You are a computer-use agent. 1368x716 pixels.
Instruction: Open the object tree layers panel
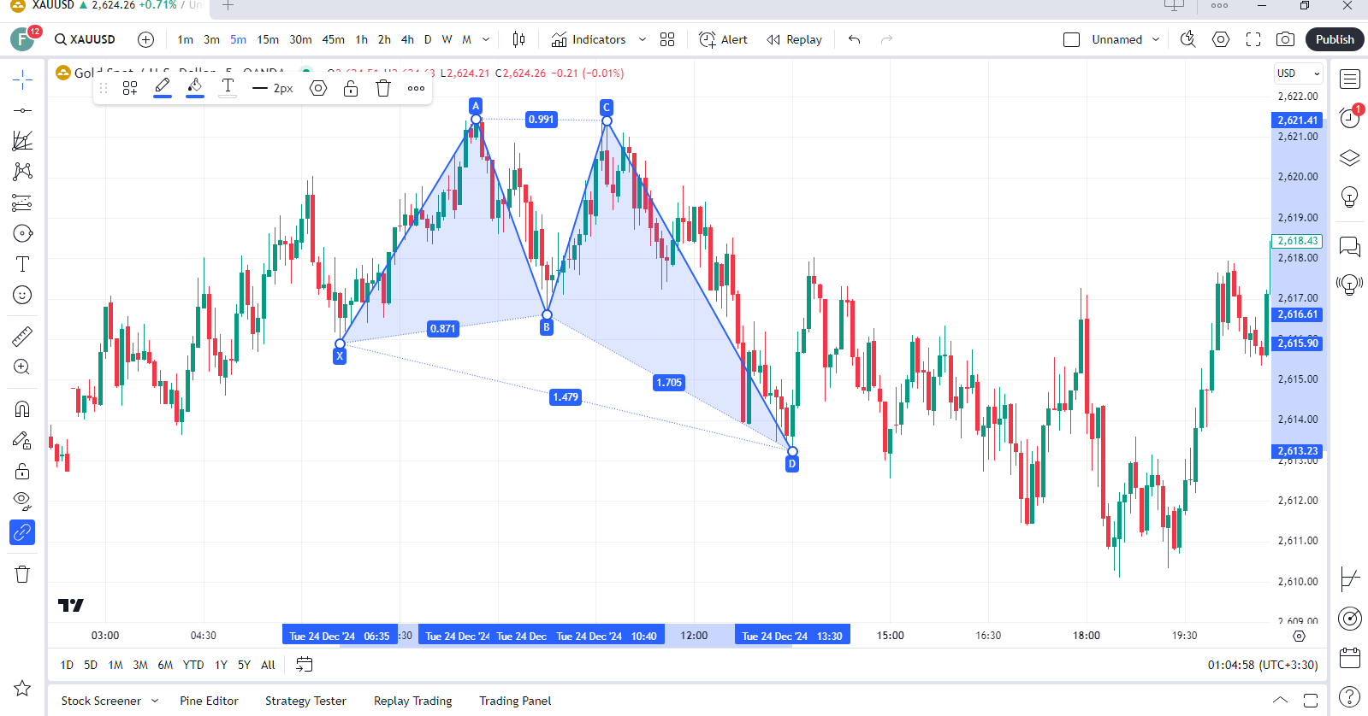click(x=1350, y=158)
